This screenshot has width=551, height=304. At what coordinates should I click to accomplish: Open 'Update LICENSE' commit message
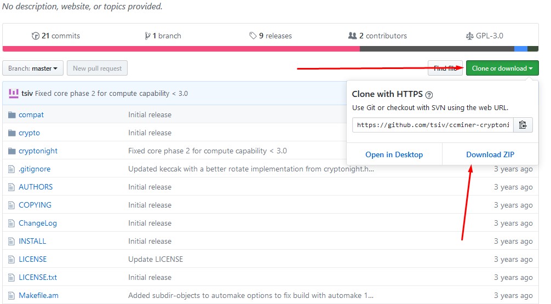(156, 260)
